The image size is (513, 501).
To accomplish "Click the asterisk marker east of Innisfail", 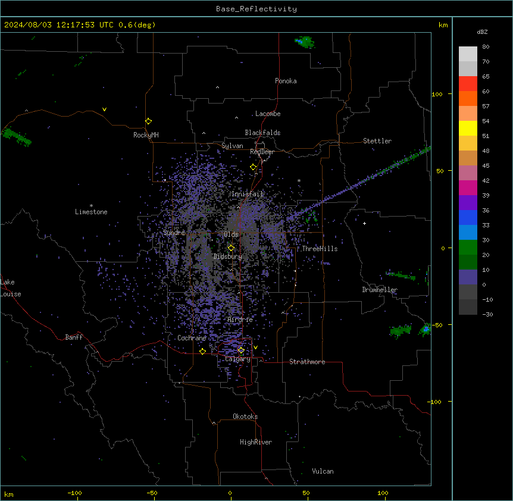I will coord(299,180).
